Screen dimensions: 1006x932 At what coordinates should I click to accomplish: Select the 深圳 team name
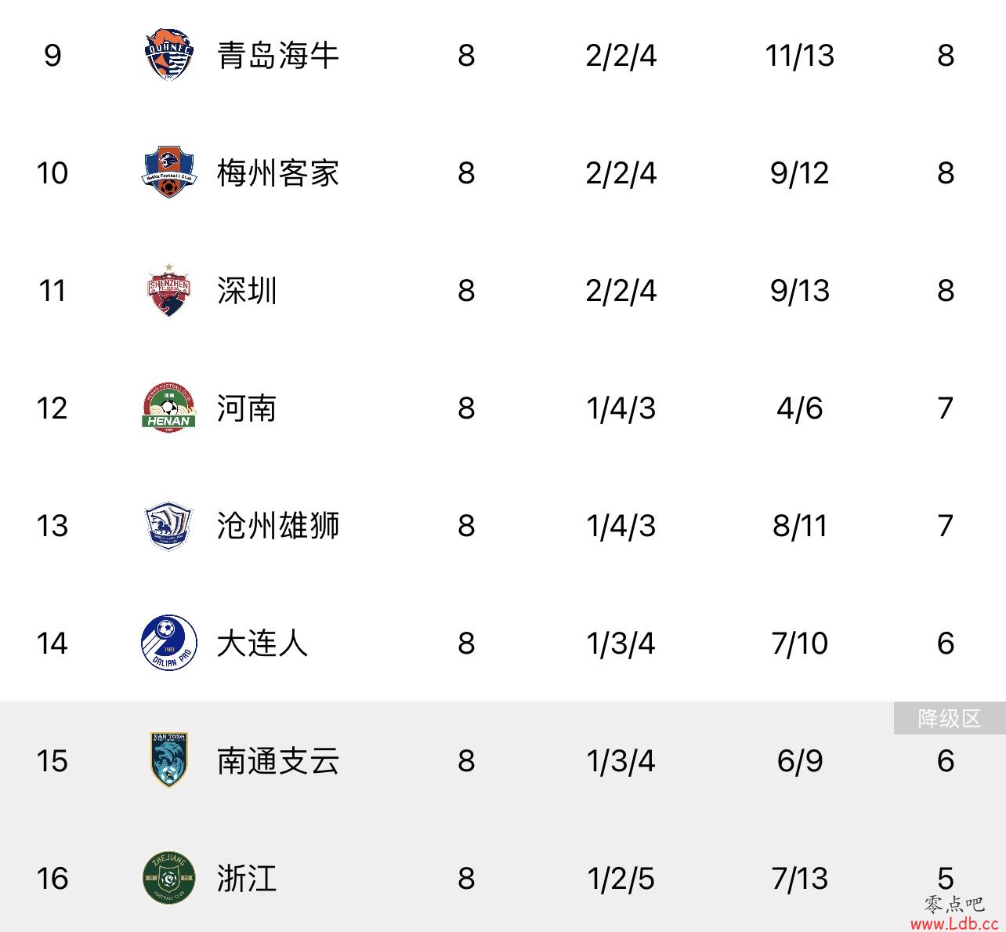pos(248,291)
